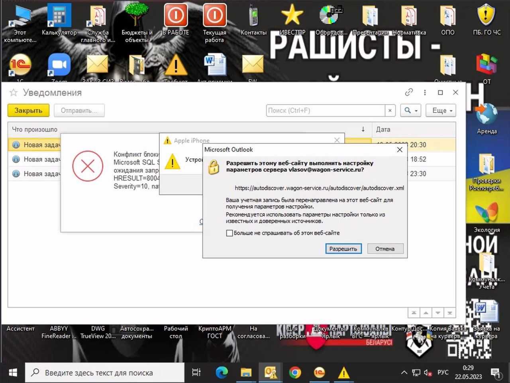Viewport: 510px width, 383px height.
Task: Click Отмена in Outlook dialog
Action: (x=385, y=249)
